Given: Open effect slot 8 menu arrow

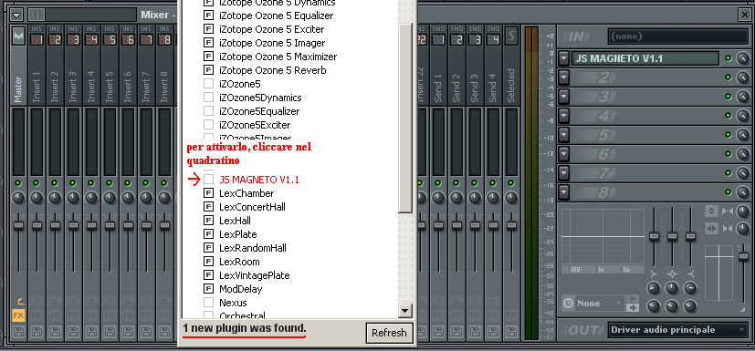Looking at the screenshot, I should tap(564, 192).
